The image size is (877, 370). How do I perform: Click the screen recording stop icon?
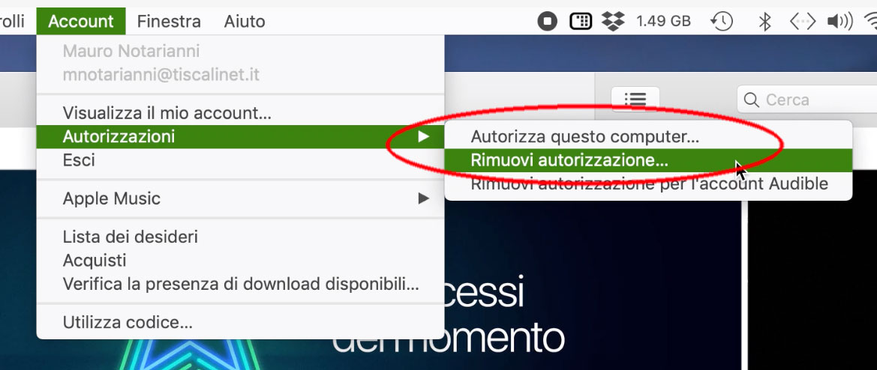pyautogui.click(x=548, y=22)
